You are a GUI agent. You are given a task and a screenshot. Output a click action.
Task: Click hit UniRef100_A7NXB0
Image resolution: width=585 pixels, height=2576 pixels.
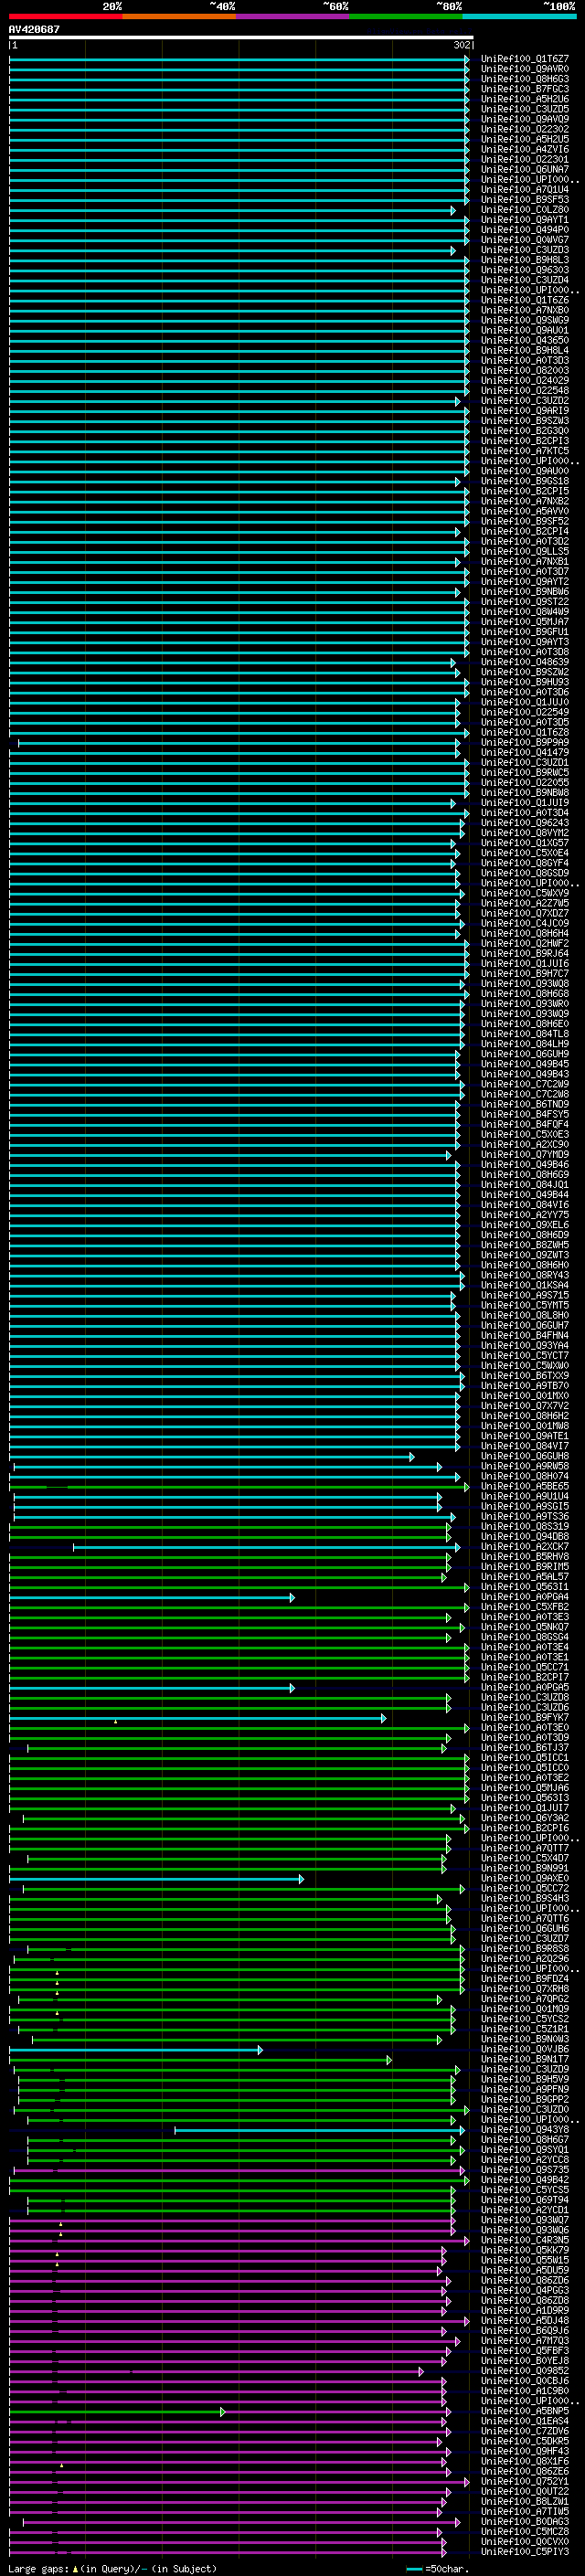(x=525, y=310)
